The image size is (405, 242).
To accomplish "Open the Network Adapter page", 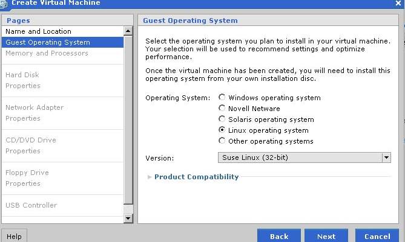I will tap(34, 107).
